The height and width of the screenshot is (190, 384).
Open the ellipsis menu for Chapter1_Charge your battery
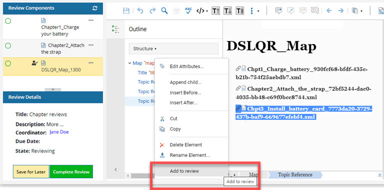(91, 20)
